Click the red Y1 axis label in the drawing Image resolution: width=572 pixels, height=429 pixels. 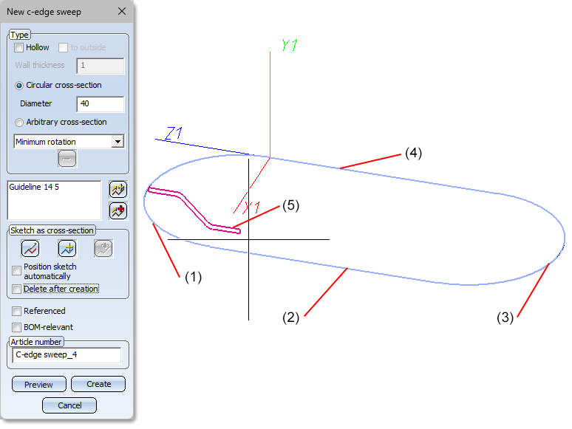[x=252, y=207]
